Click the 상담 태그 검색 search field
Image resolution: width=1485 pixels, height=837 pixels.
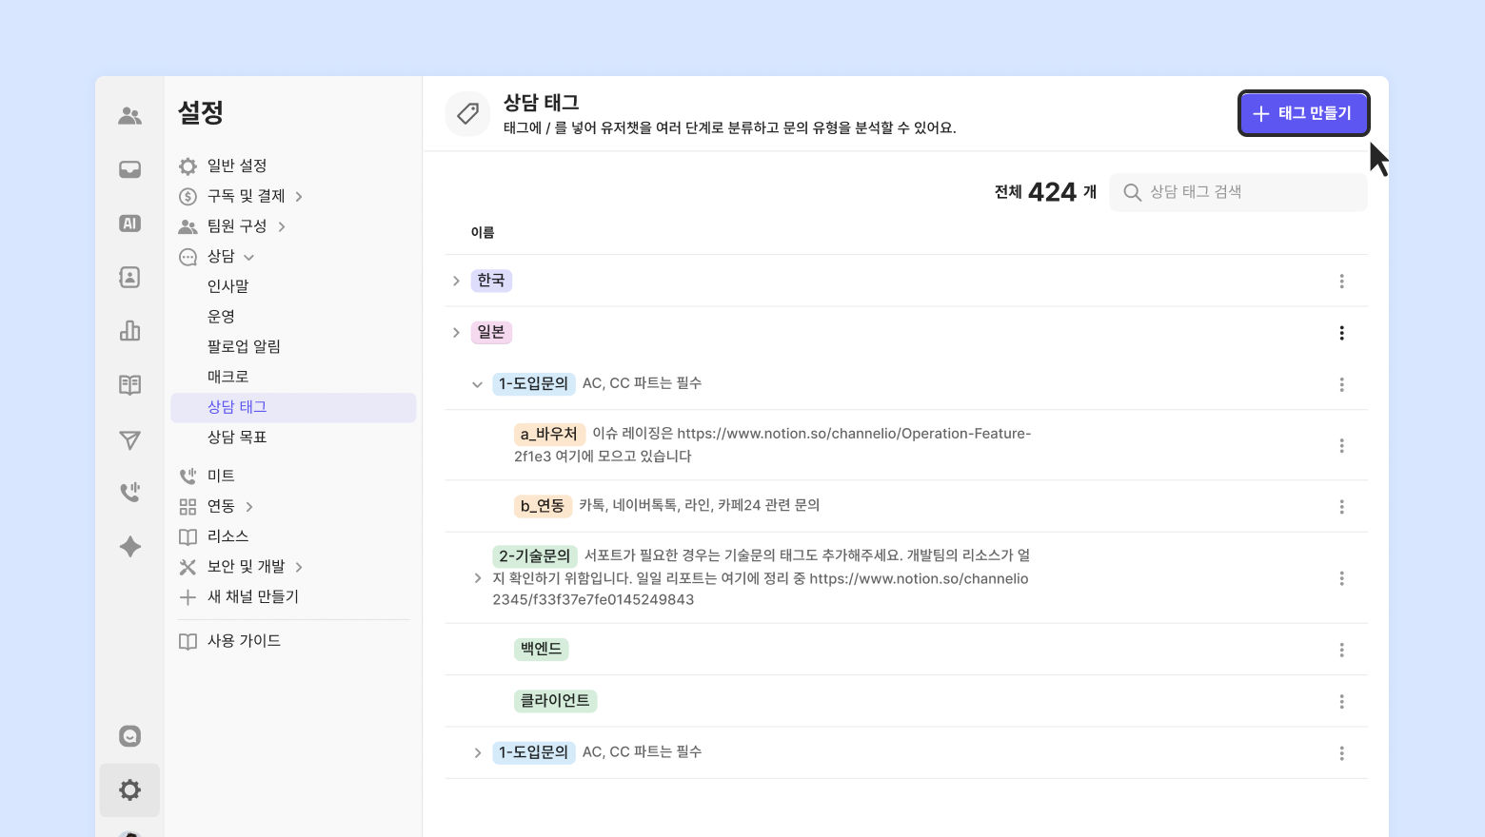click(1247, 192)
